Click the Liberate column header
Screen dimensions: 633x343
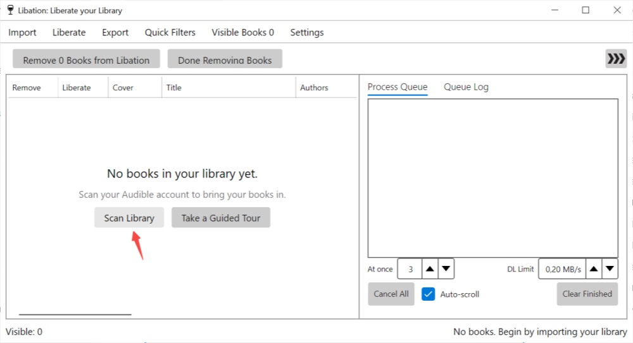[x=83, y=87]
